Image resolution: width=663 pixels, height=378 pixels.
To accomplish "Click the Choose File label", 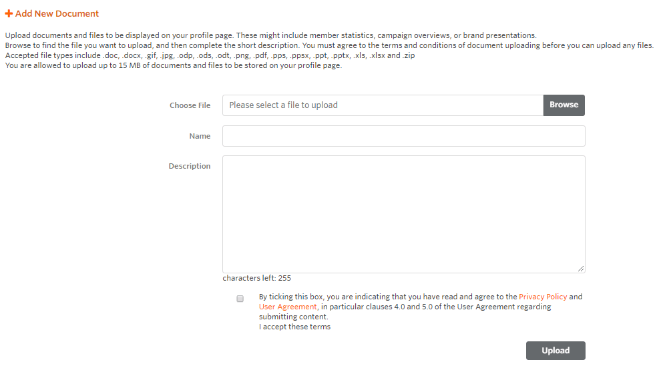I will (190, 105).
